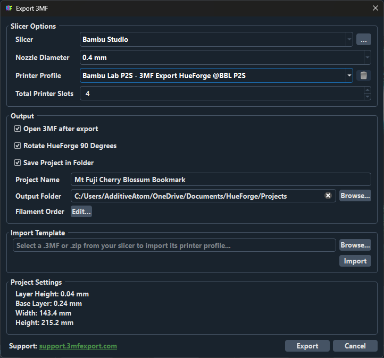Screen dimensions: 384x358
Task: Click the 'Width: 143.4 mm' text
Action: coord(44,313)
